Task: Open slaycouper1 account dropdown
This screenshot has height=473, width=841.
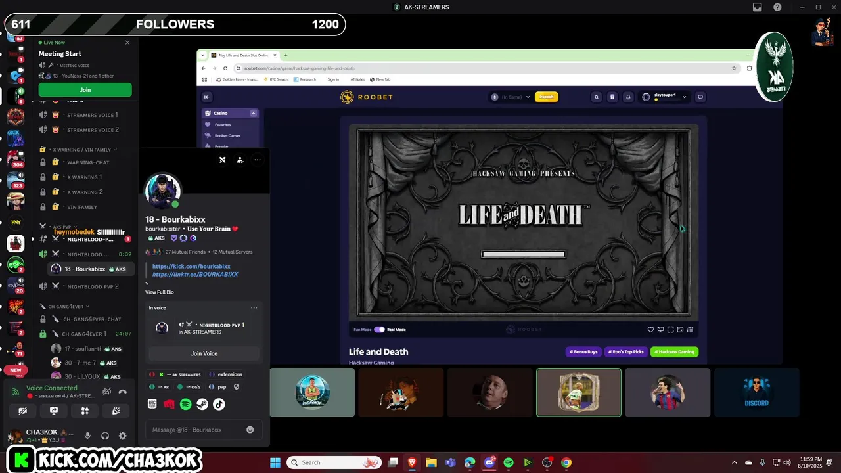Action: coord(665,97)
